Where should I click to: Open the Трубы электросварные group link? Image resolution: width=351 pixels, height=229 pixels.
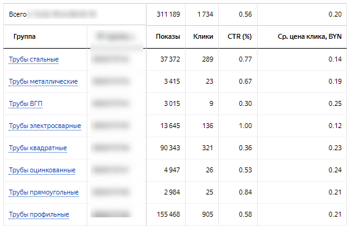(45, 126)
